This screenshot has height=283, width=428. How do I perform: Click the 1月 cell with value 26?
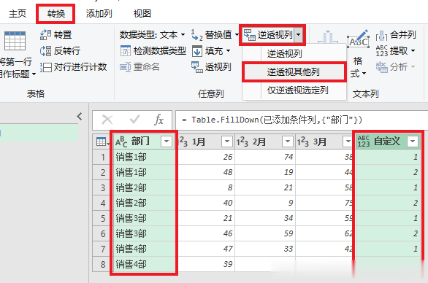[206, 157]
